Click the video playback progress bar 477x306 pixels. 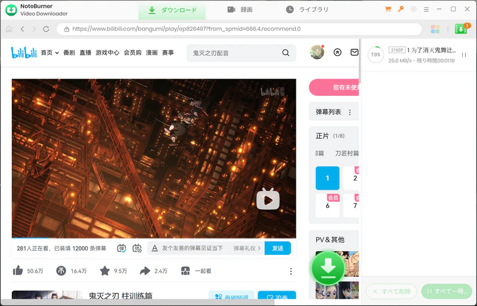[x=154, y=238]
